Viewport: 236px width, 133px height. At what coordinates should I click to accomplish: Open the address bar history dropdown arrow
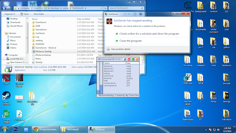click(x=101, y=8)
